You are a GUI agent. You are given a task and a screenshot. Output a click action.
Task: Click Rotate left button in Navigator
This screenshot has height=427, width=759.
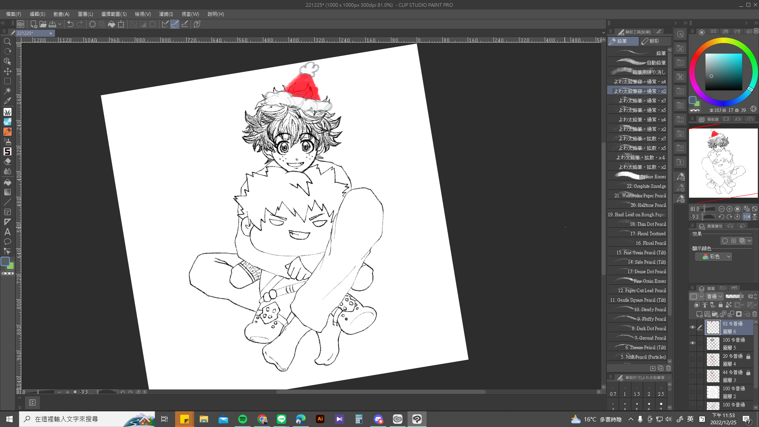click(721, 217)
